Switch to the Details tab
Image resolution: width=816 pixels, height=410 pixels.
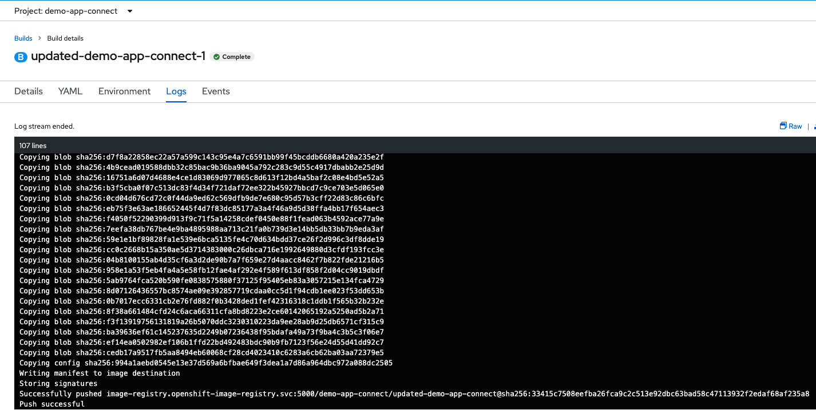coord(28,91)
